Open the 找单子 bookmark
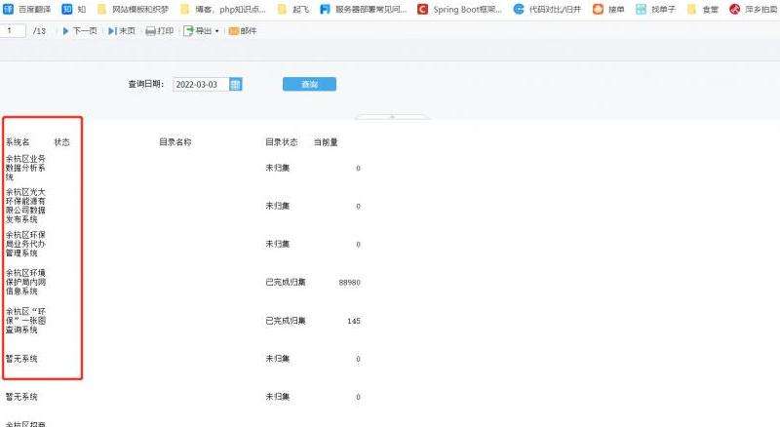780x427 pixels. coord(654,10)
